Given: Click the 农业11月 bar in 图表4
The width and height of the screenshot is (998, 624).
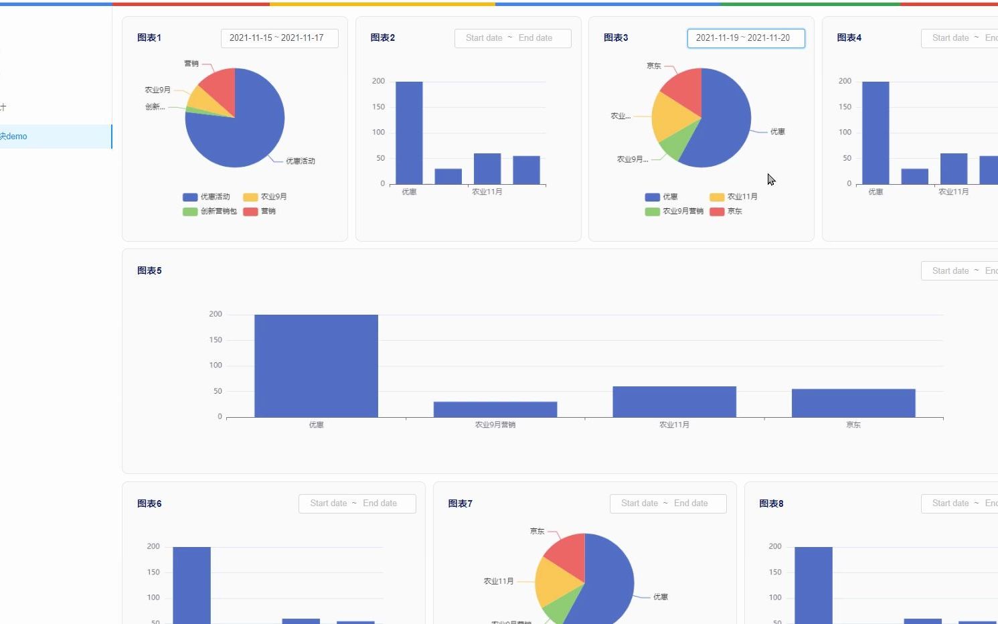Looking at the screenshot, I should 954,169.
